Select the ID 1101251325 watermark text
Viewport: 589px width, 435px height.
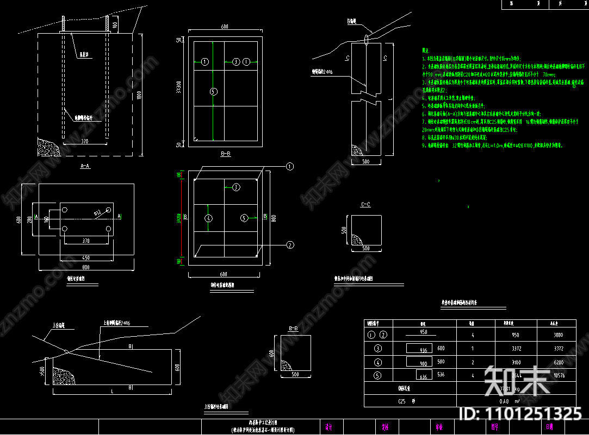[x=520, y=414]
